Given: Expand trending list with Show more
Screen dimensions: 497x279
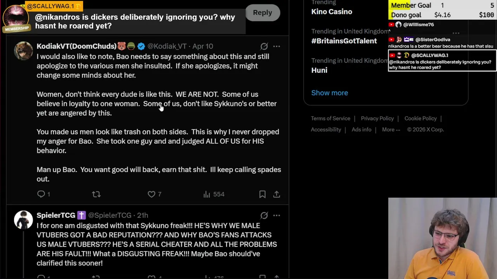Looking at the screenshot, I should pyautogui.click(x=330, y=93).
